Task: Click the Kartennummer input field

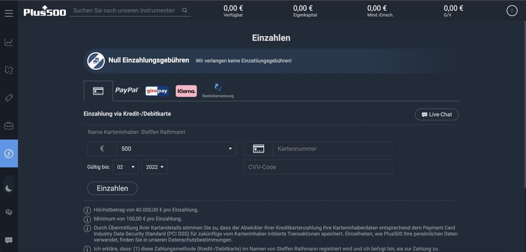Action: 332,149
